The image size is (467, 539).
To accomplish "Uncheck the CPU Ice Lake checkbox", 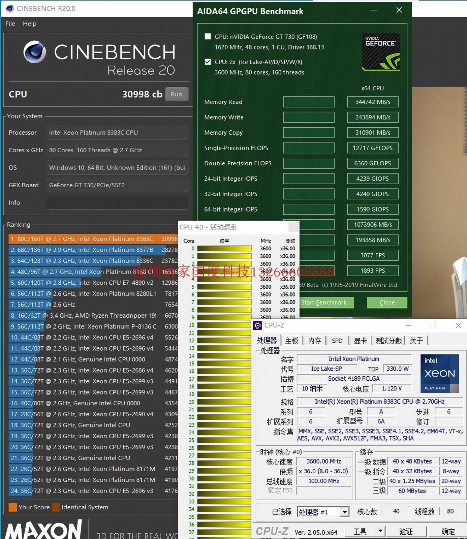I will 208,62.
